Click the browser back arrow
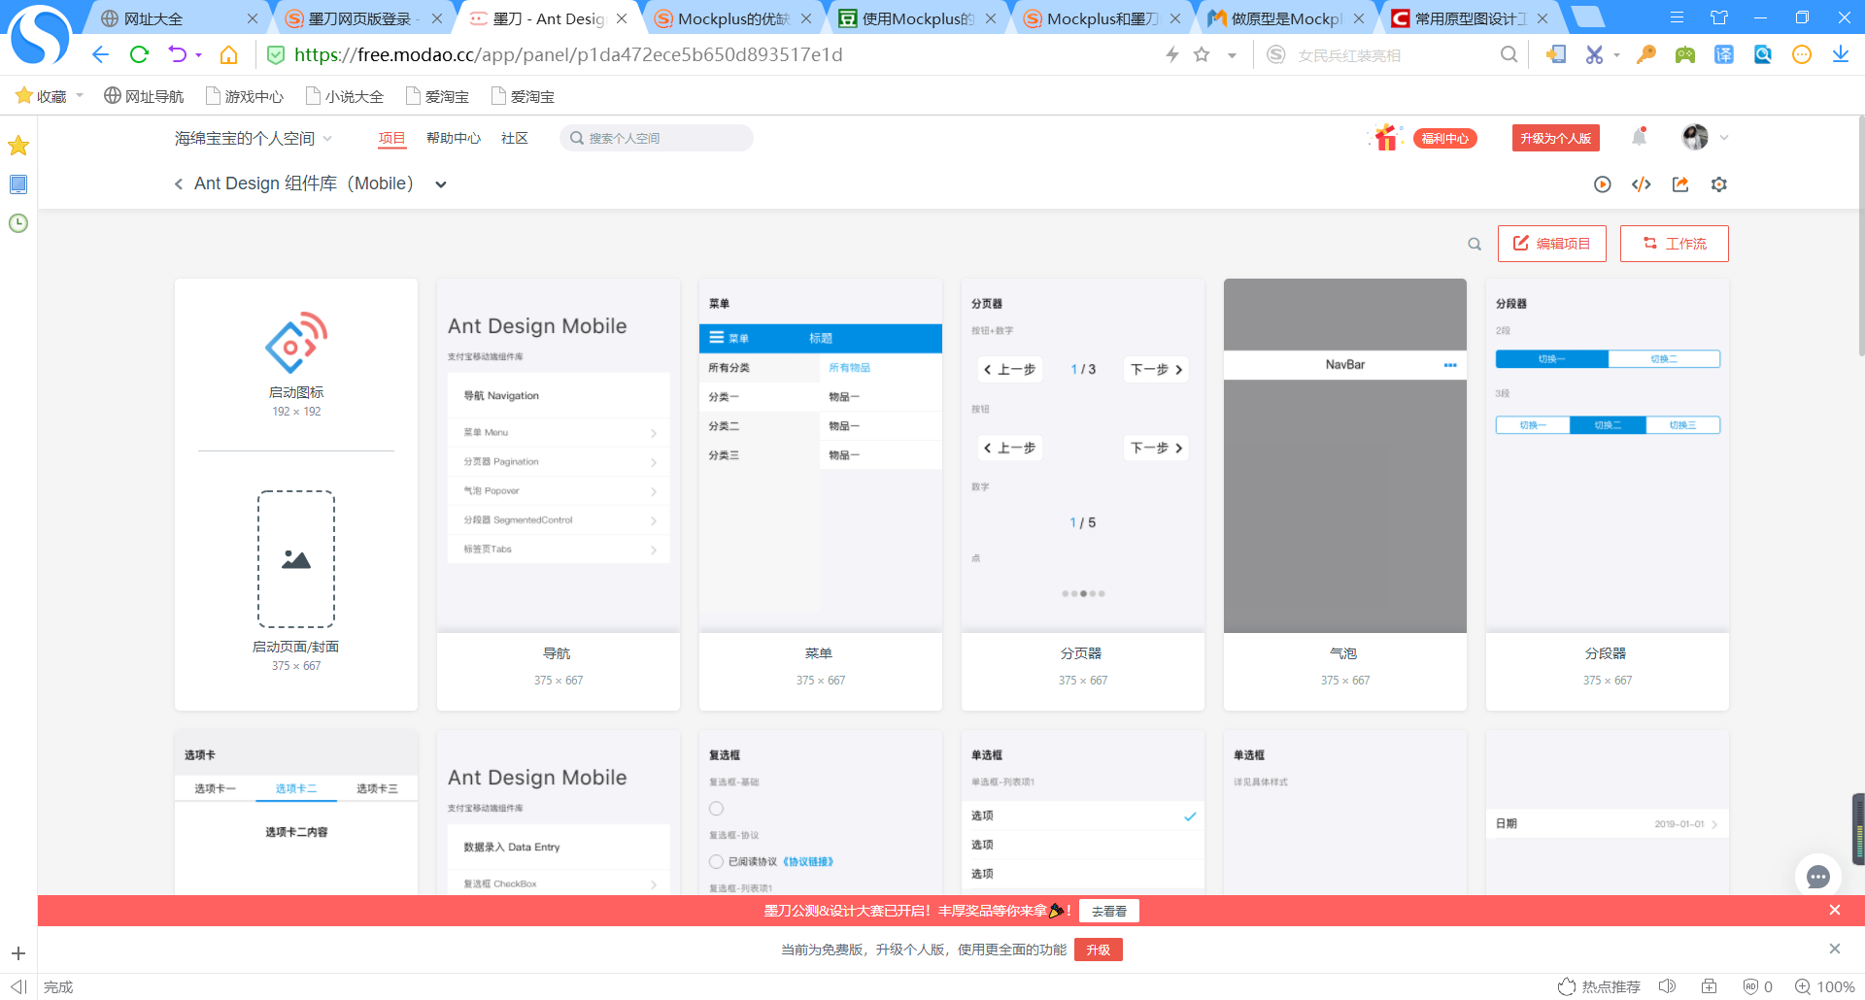The width and height of the screenshot is (1865, 1000). [x=100, y=54]
